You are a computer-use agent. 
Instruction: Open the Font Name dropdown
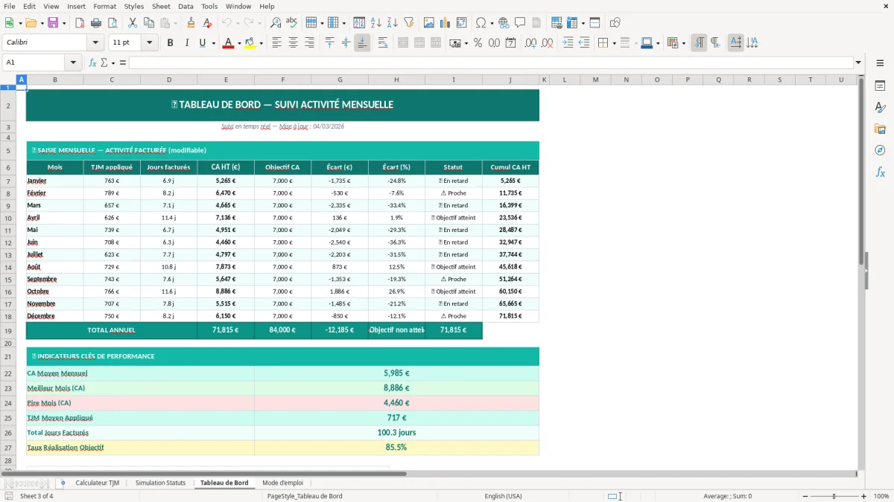(x=95, y=43)
